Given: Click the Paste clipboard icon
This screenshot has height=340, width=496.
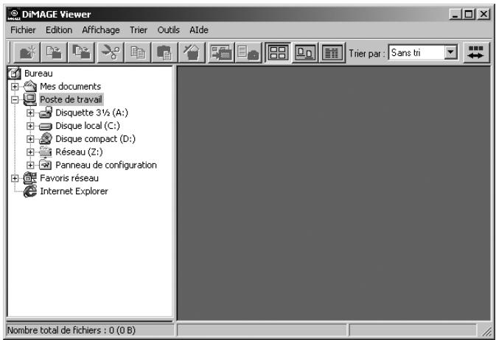Looking at the screenshot, I should (164, 52).
